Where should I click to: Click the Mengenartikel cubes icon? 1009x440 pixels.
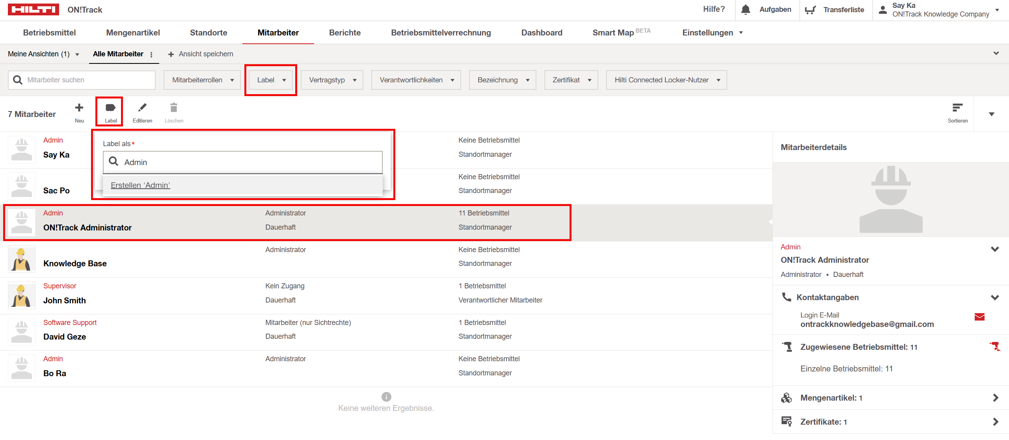[786, 398]
